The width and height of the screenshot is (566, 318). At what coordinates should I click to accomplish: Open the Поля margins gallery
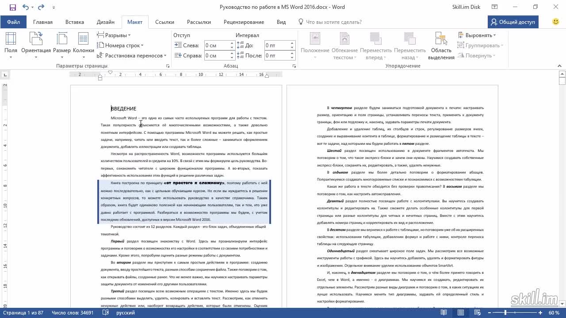click(x=11, y=46)
